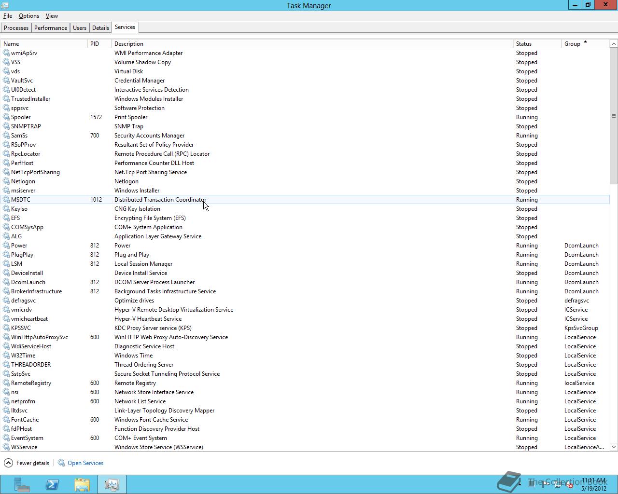The width and height of the screenshot is (618, 494).
Task: Click the vertical scrollbar thumb
Action: (x=614, y=116)
